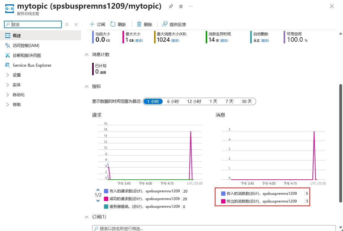The image size is (343, 231).
Task: Click the 传出的消息数 pink legend swatch
Action: [223, 201]
